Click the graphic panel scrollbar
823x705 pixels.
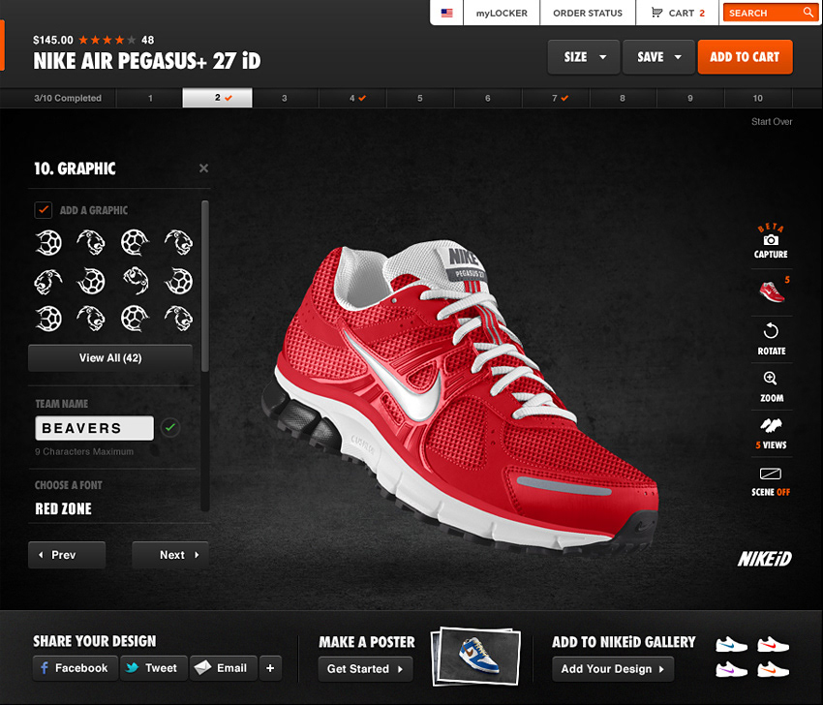(205, 288)
